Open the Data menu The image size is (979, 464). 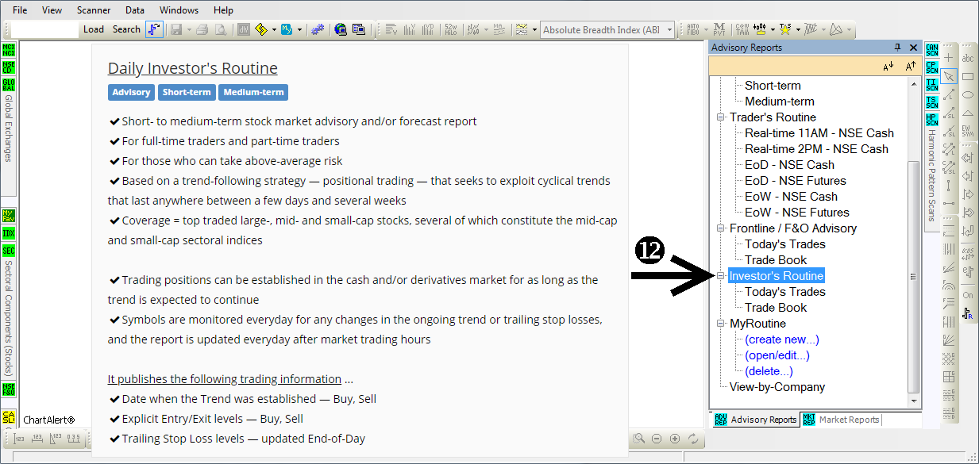[135, 10]
